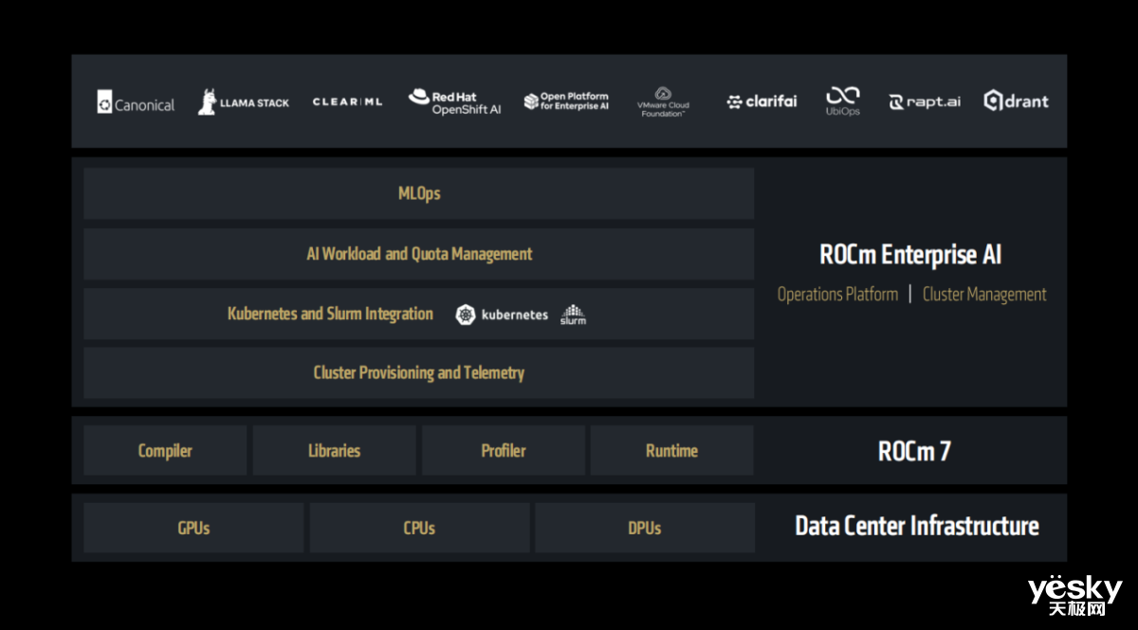
Task: Click the Llama Stack logo
Action: tap(244, 102)
